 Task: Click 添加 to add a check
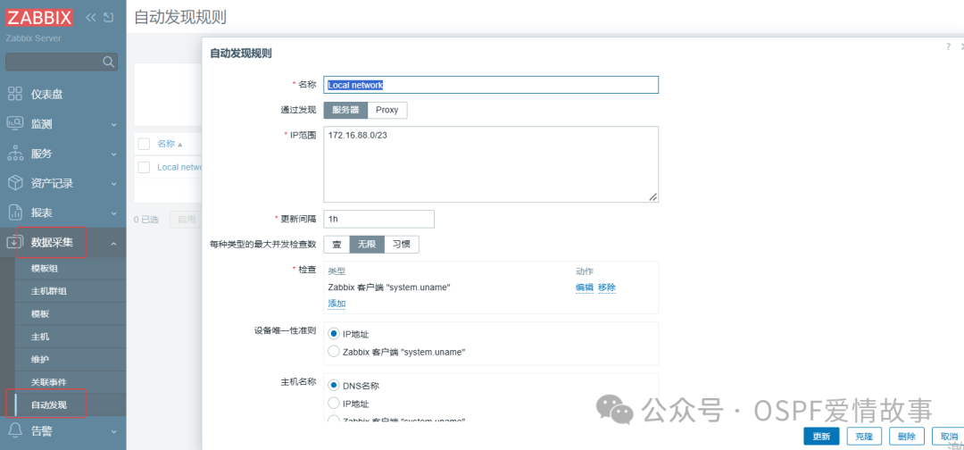point(337,304)
